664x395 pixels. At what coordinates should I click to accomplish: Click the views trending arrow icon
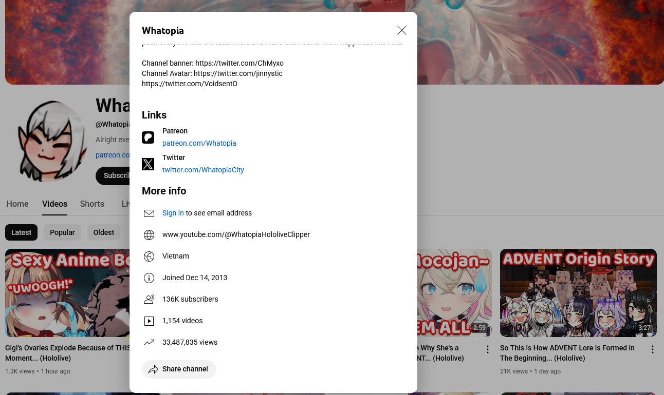[149, 342]
